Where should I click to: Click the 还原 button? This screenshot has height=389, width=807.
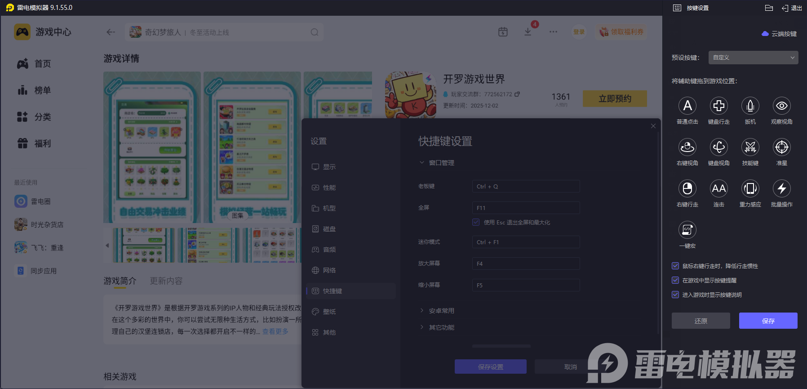[x=701, y=321]
